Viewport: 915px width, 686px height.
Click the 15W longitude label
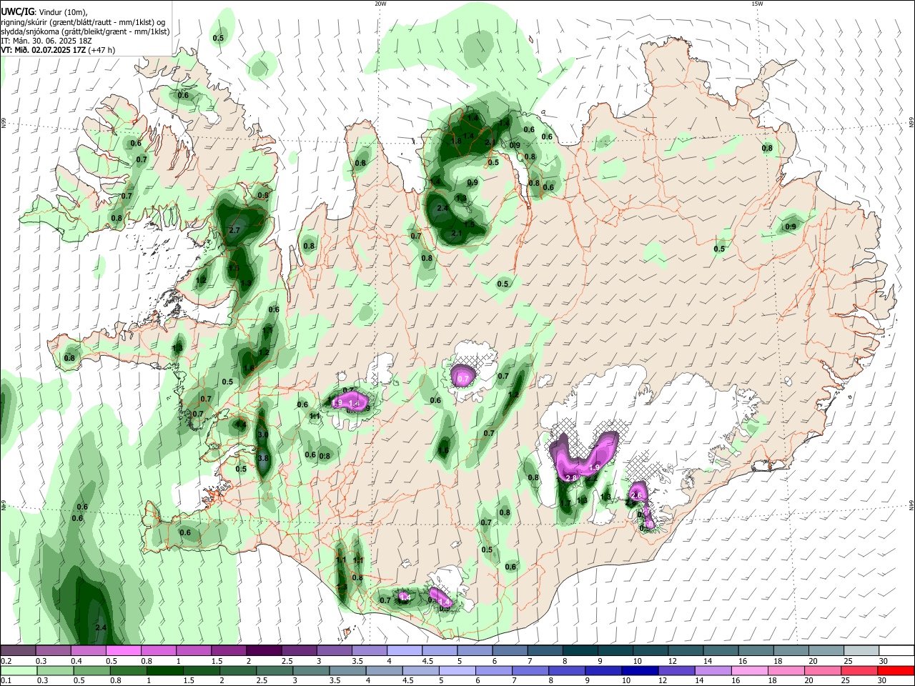[x=757, y=4]
